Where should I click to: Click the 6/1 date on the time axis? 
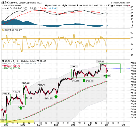point(90,125)
